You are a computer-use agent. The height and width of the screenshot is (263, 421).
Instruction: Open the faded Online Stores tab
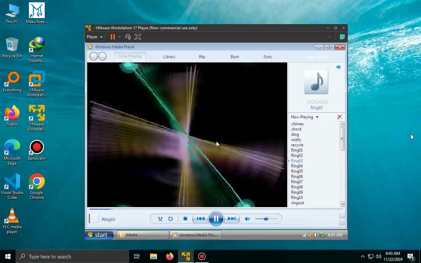pos(316,57)
